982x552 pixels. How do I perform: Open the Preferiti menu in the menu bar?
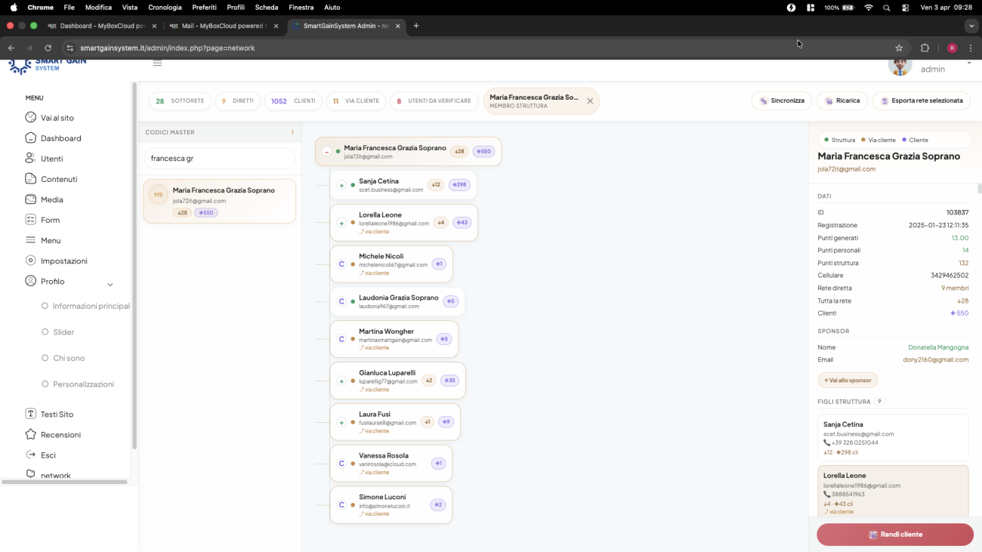(204, 8)
